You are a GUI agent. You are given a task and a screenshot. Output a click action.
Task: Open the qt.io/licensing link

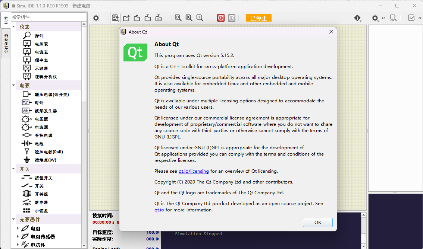coord(194,171)
